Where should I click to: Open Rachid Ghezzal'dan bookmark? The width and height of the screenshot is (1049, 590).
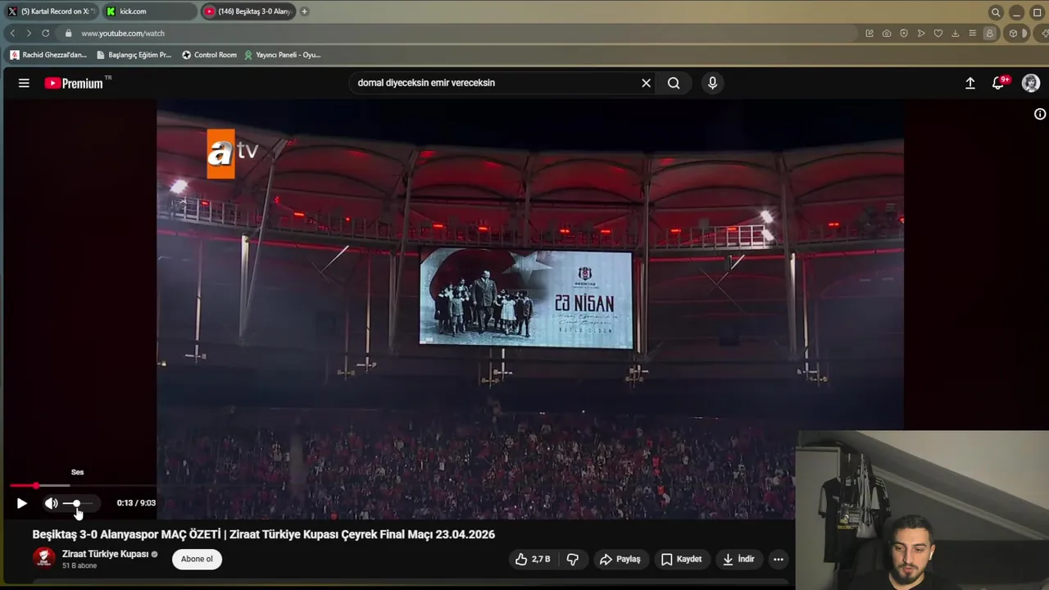[x=48, y=55]
